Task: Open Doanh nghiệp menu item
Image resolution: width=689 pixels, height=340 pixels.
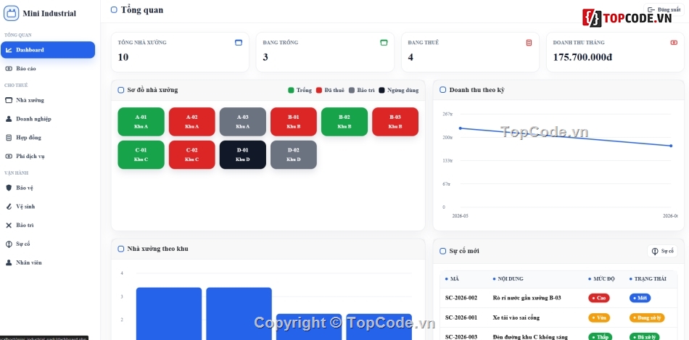Action: [48, 119]
